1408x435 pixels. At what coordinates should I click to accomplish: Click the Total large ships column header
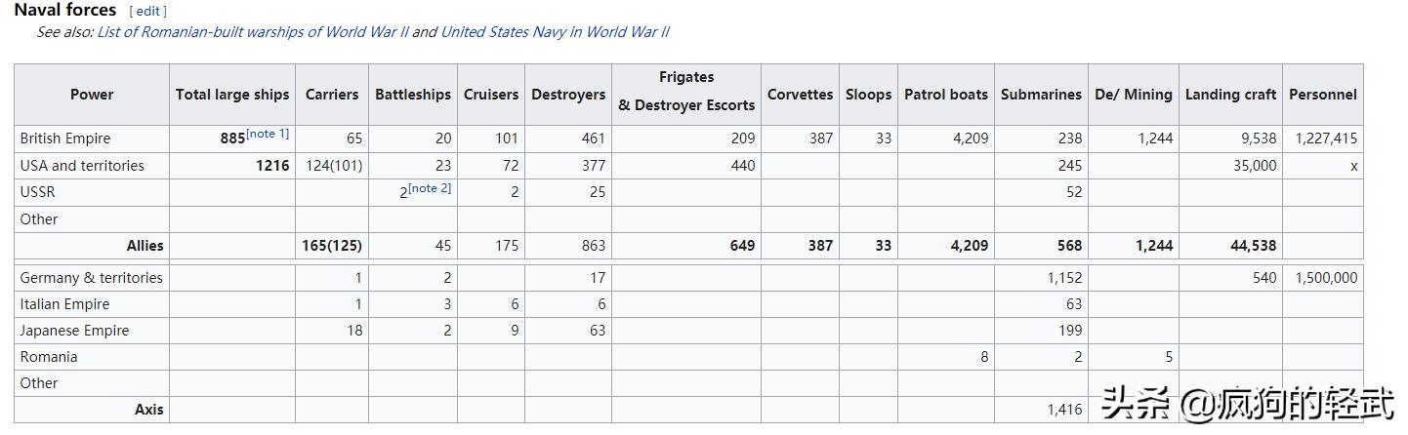[x=232, y=95]
